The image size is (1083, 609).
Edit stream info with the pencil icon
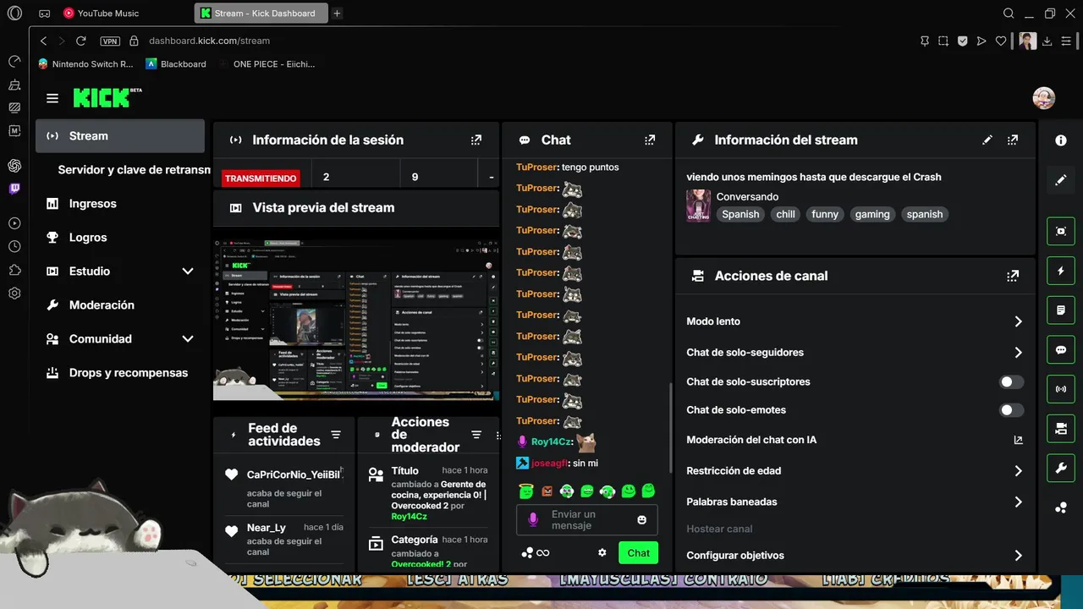click(987, 140)
